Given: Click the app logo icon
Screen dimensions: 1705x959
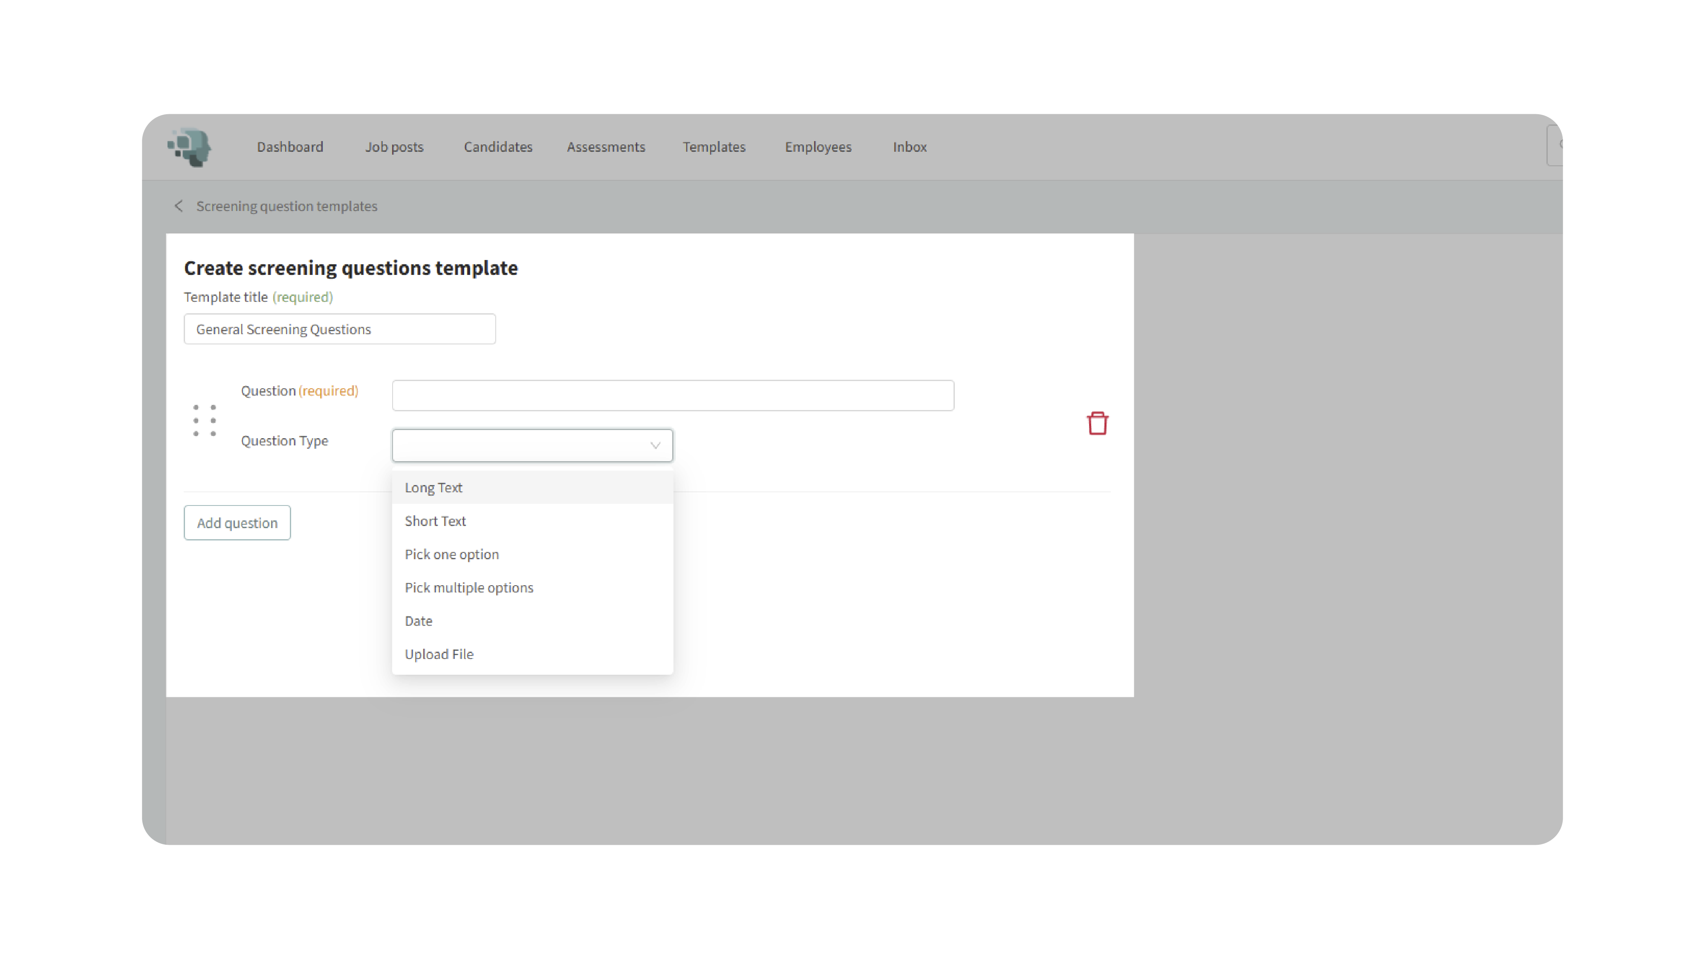Looking at the screenshot, I should click(189, 146).
